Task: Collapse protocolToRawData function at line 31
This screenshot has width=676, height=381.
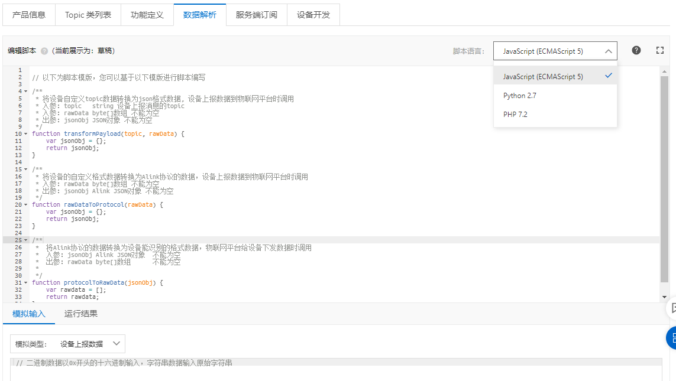Action: [25, 283]
